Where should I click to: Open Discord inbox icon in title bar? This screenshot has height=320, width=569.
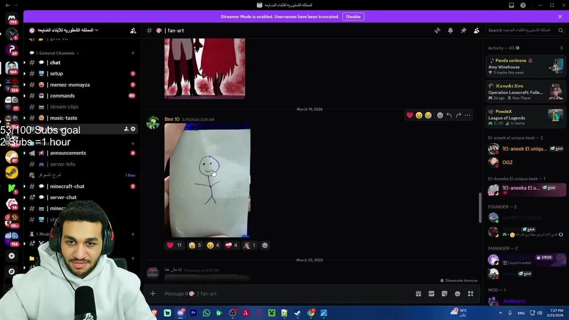512,5
